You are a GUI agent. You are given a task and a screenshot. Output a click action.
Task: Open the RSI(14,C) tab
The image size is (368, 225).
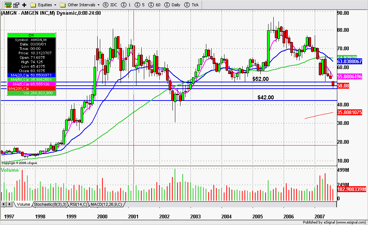(78, 204)
